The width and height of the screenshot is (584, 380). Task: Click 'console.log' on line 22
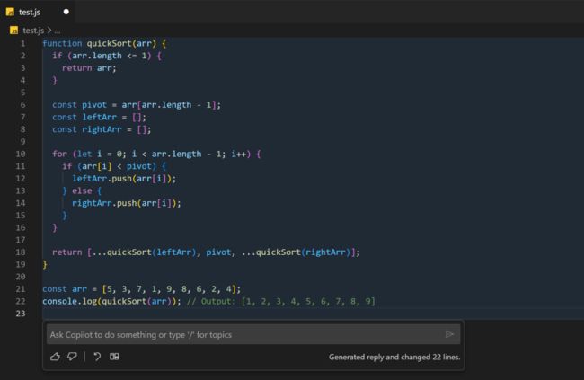tap(70, 301)
